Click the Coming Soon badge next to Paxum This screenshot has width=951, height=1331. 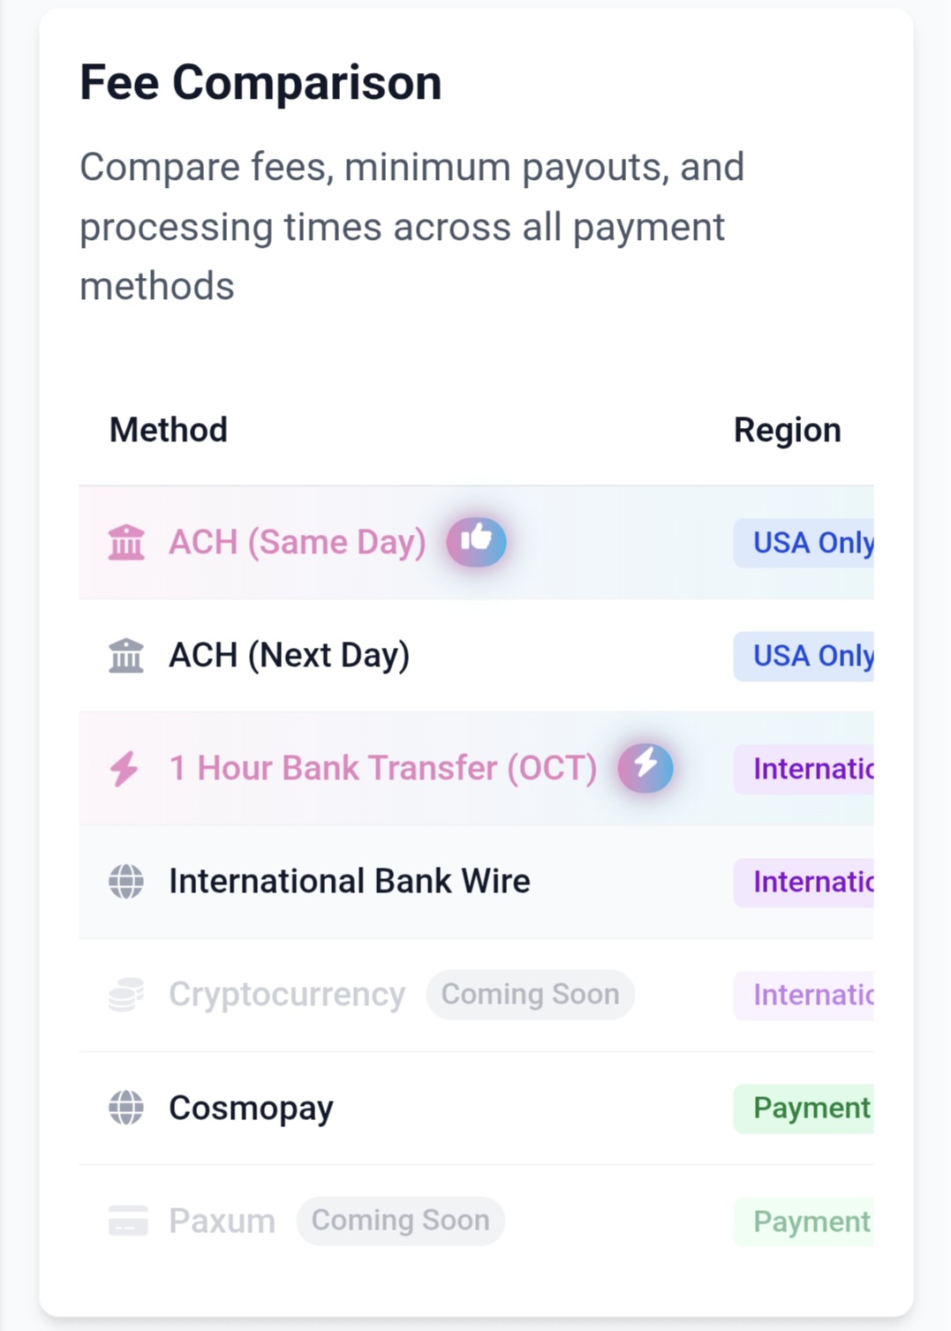(400, 1221)
